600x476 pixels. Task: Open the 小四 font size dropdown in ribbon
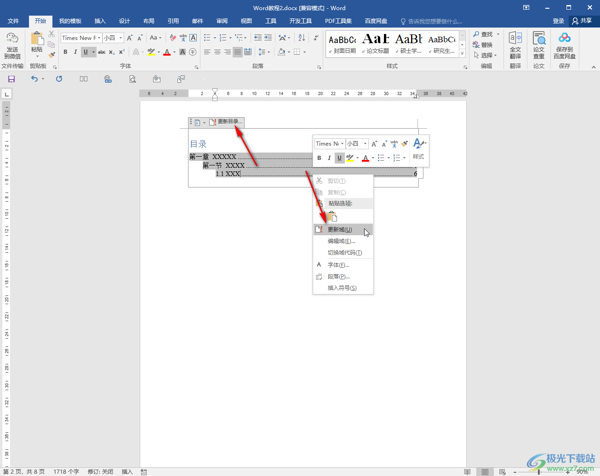pos(120,38)
